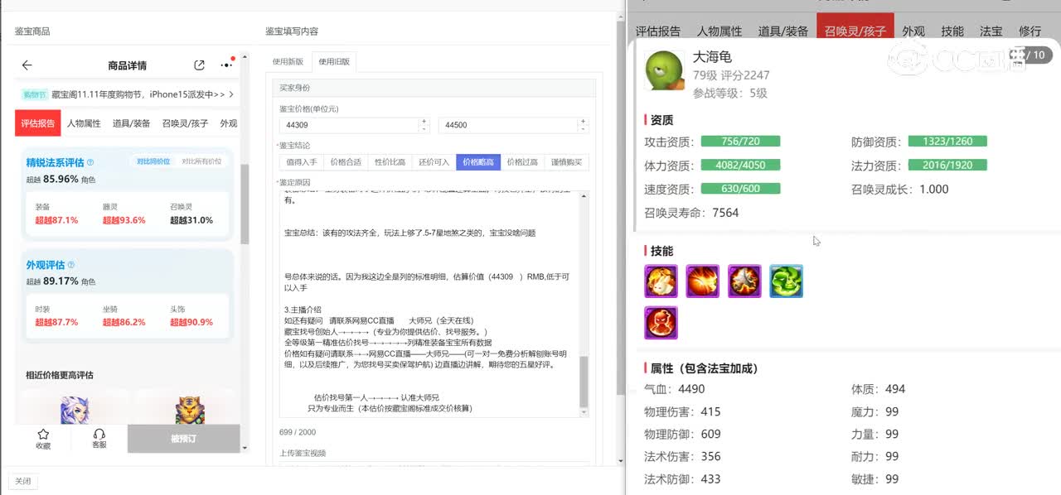
Task: Click the share icon beside 商品详情
Action: pyautogui.click(x=199, y=65)
